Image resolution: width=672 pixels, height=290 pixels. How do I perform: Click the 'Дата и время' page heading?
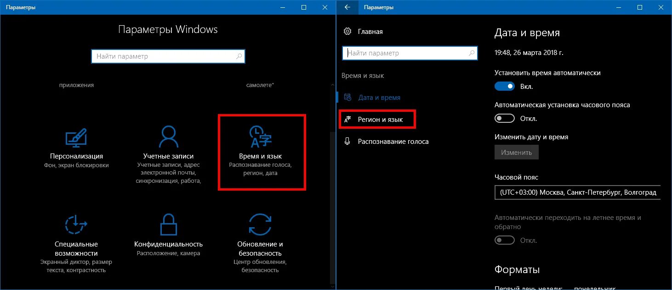527,33
